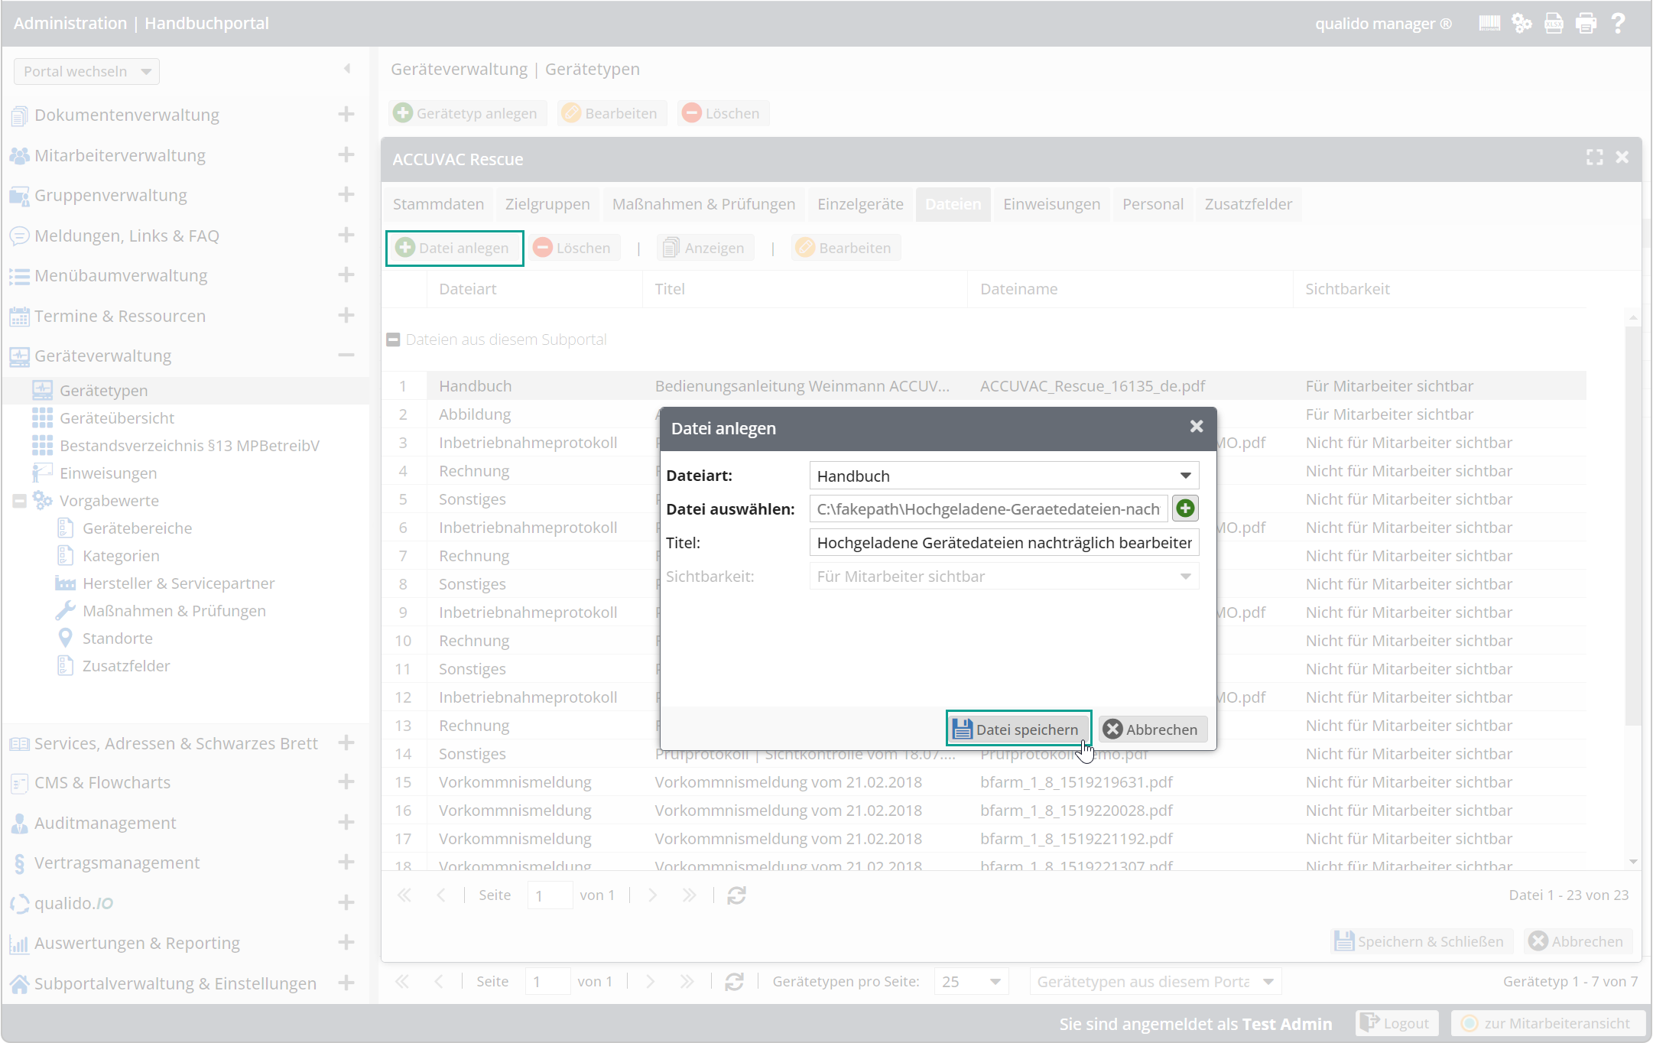Collapse Geräteverwaltung section
The width and height of the screenshot is (1653, 1043).
tap(346, 355)
